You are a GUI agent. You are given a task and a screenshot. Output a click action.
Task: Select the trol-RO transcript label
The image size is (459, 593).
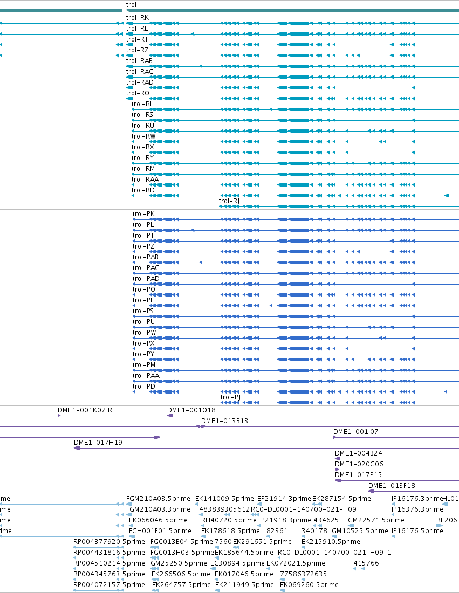coord(138,93)
